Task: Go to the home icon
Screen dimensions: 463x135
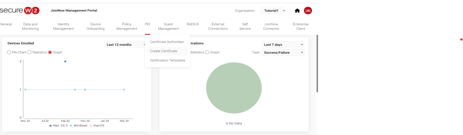Action: click(297, 10)
